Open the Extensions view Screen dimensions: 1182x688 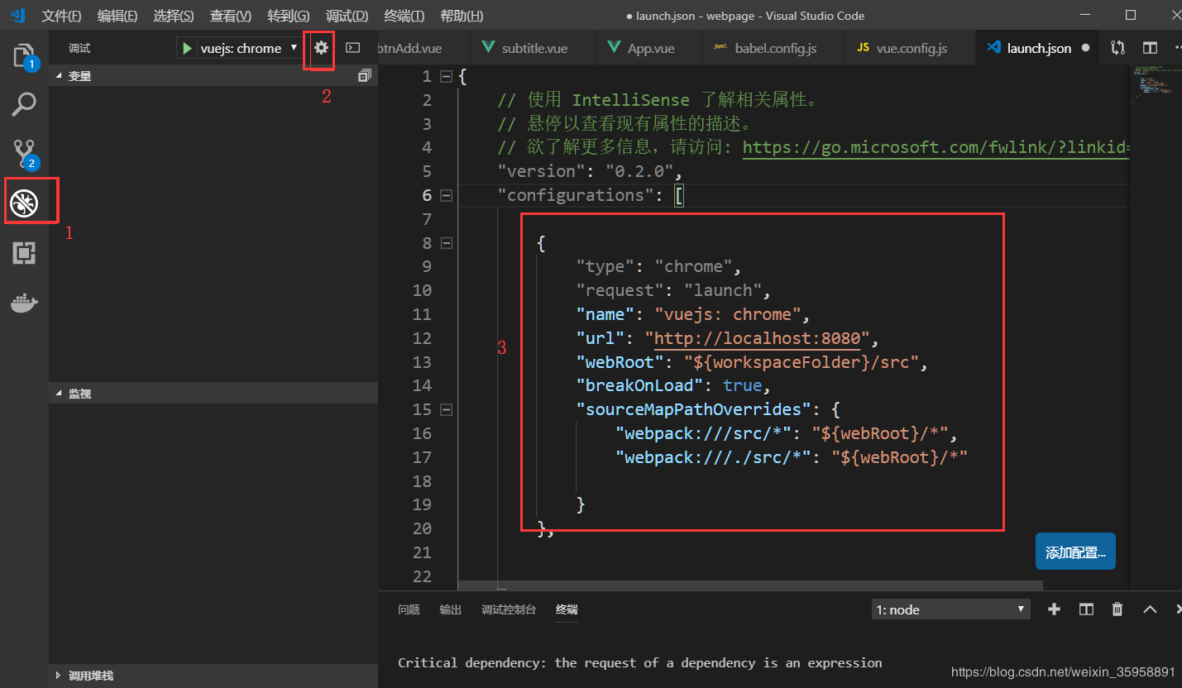point(24,253)
